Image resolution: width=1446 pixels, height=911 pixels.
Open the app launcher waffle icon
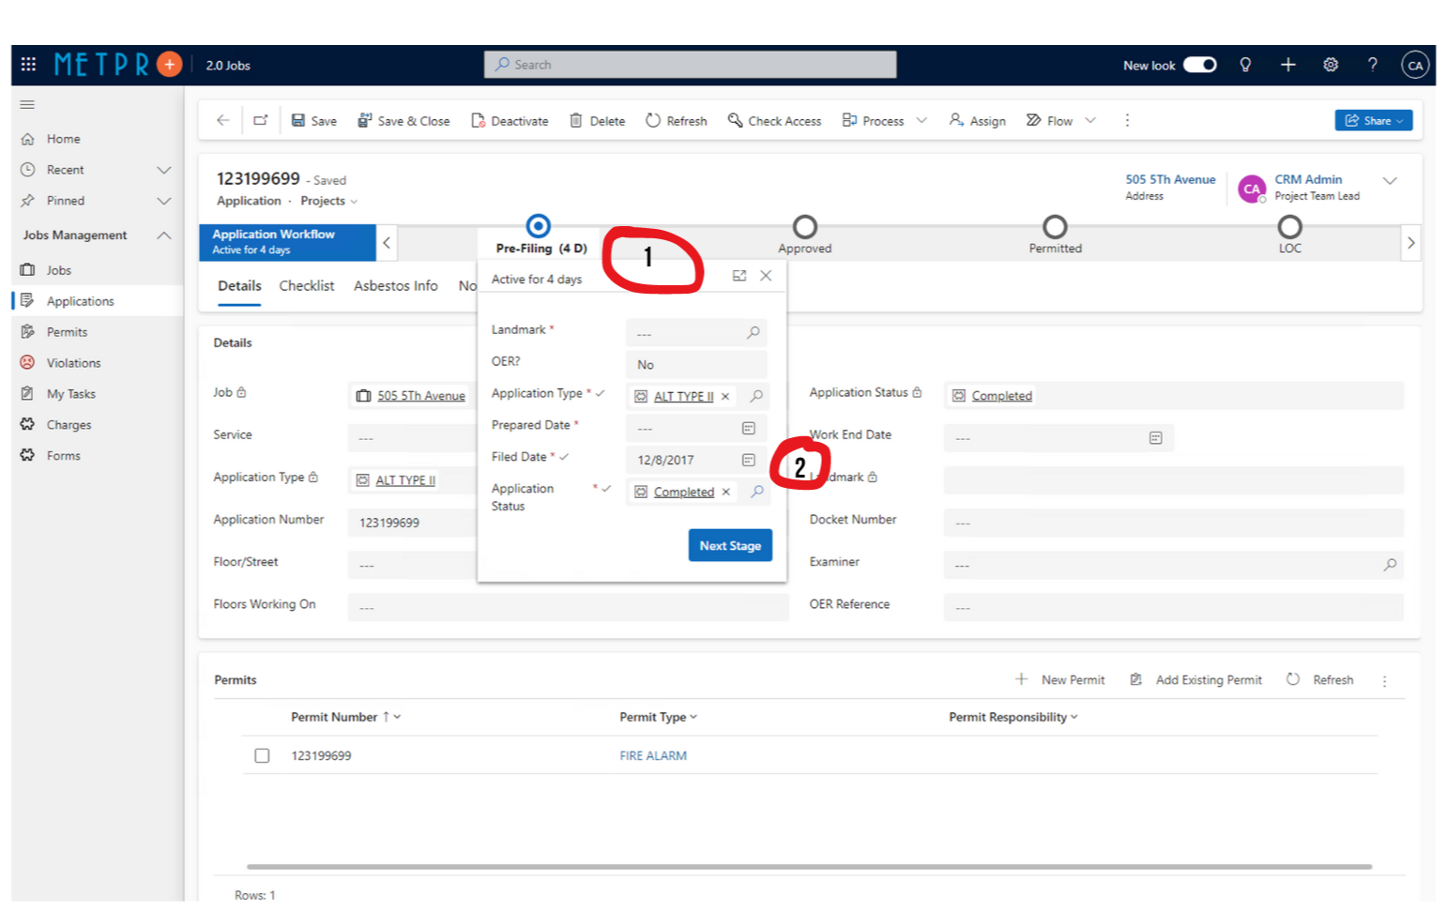coord(28,65)
